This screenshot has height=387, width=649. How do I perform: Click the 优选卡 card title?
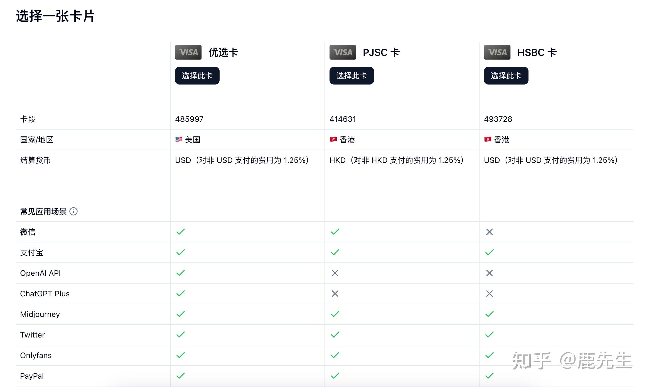pyautogui.click(x=223, y=52)
